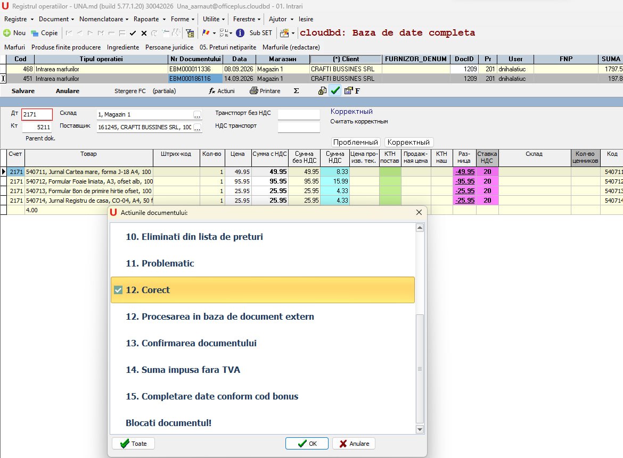Click the Sigma sum icon
Screen dimensions: 623x458
point(296,91)
